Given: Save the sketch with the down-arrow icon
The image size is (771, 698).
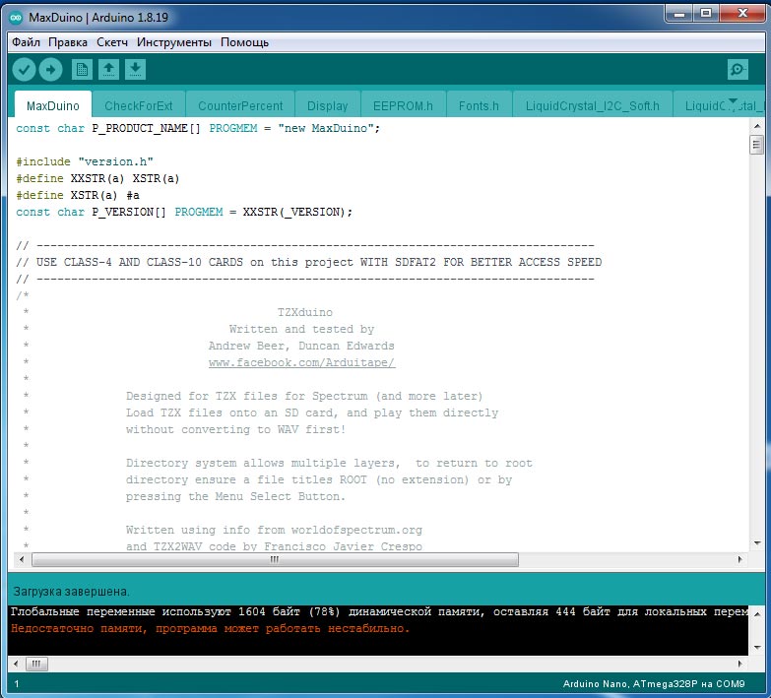Looking at the screenshot, I should 135,70.
